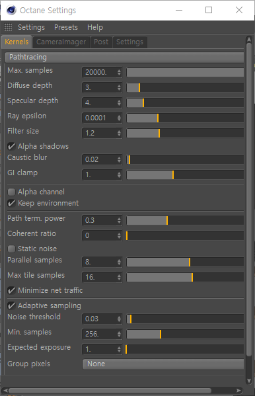Click the horizontal scrollbar left arrow
The height and width of the screenshot is (396, 255).
(x=5, y=391)
